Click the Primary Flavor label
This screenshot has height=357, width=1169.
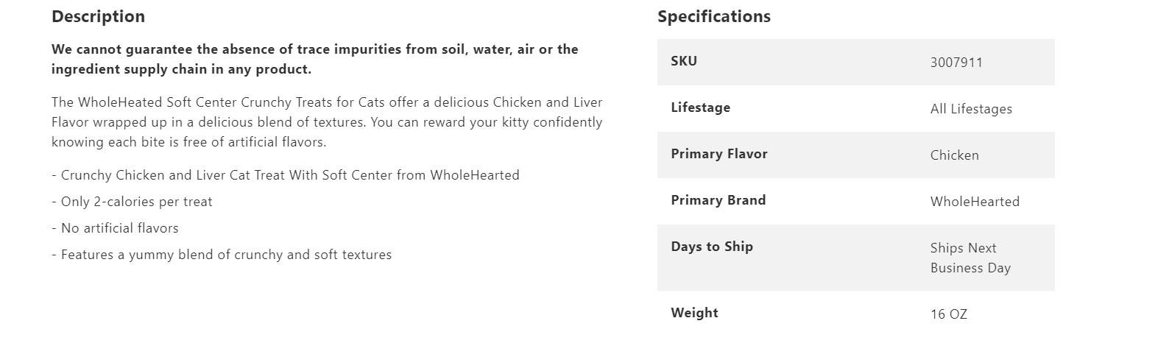(x=718, y=154)
